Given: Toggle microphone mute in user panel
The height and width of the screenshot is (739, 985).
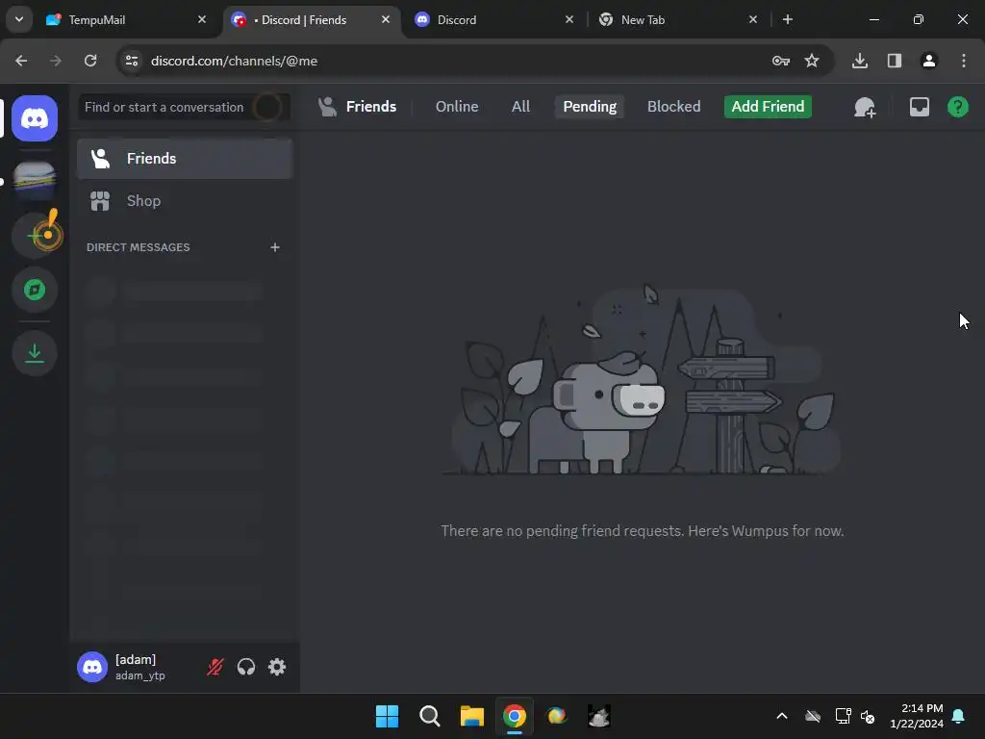Looking at the screenshot, I should 215,667.
